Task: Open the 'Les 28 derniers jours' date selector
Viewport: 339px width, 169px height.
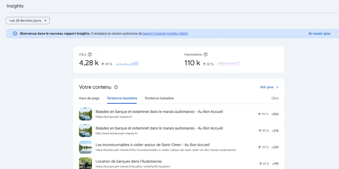Action: (x=27, y=20)
